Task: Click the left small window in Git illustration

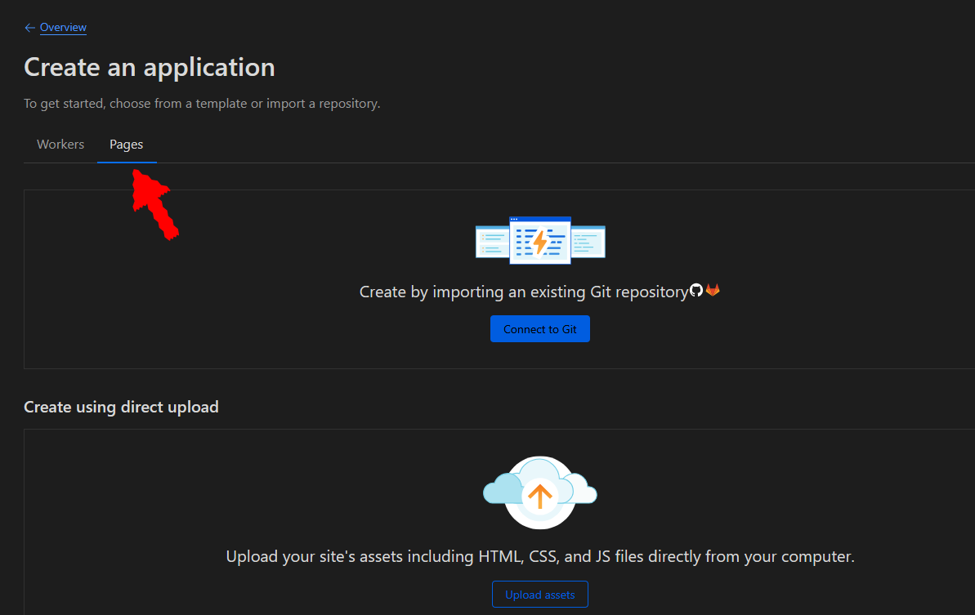Action: point(492,242)
